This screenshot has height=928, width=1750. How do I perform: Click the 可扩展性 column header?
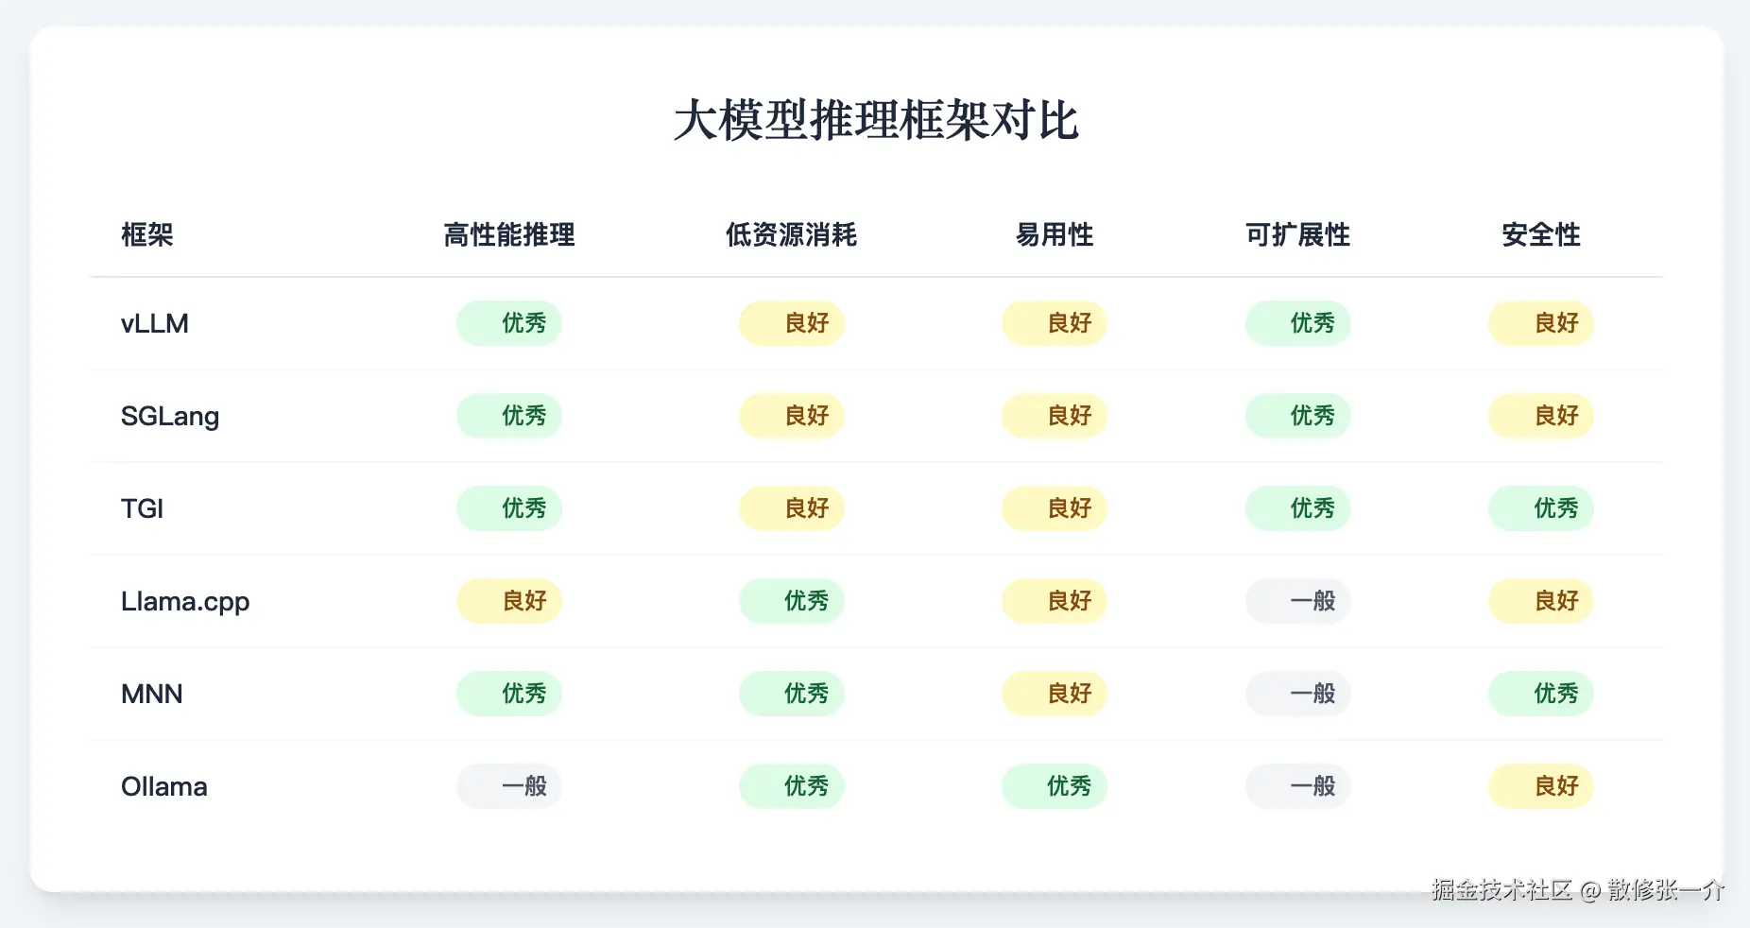(1297, 234)
